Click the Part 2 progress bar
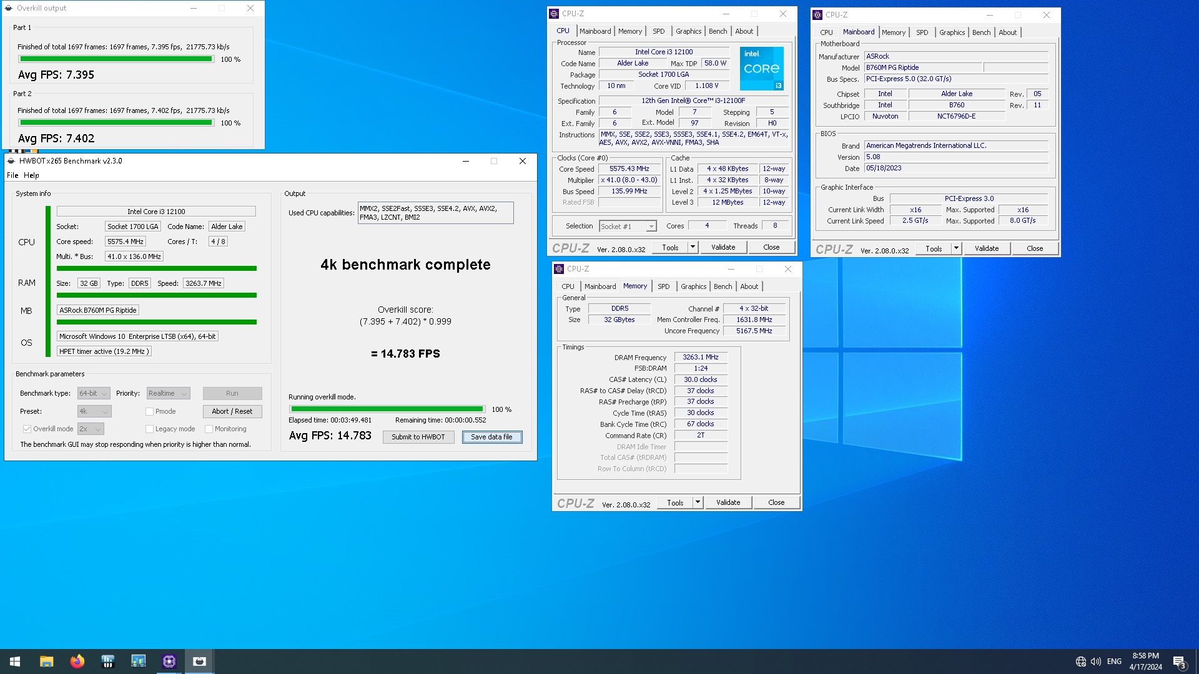Screen dimensions: 1199x674 [x=116, y=123]
